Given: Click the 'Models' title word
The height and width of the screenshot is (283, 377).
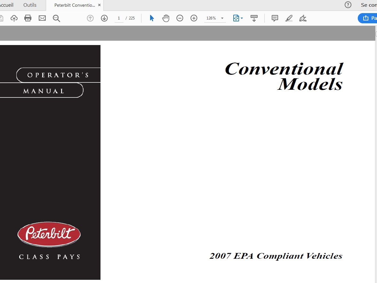Looking at the screenshot, I should pos(310,84).
